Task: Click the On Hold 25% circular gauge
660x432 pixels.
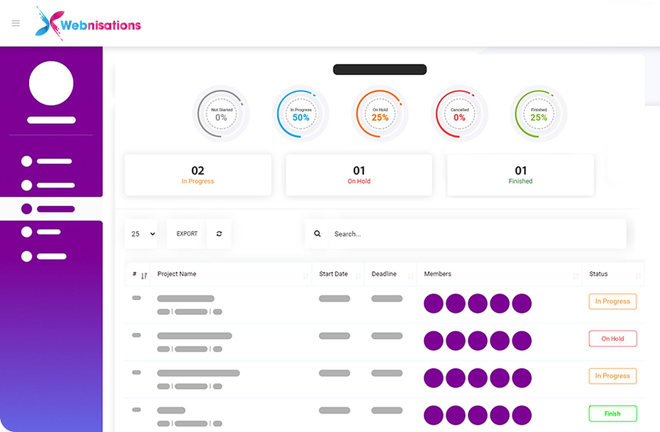Action: 380,114
